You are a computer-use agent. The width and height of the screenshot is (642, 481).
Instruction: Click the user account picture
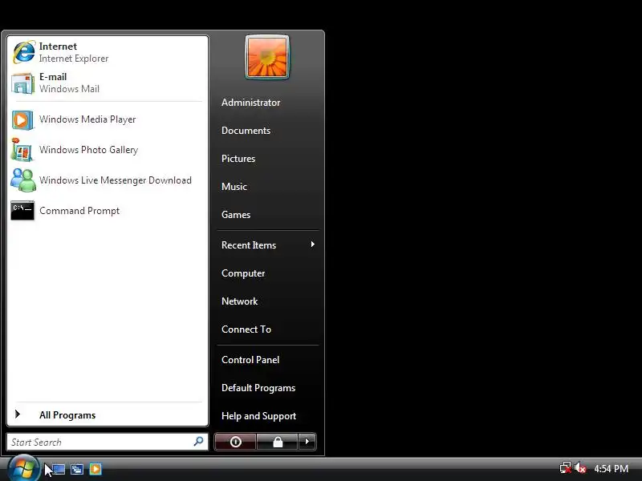pos(267,57)
